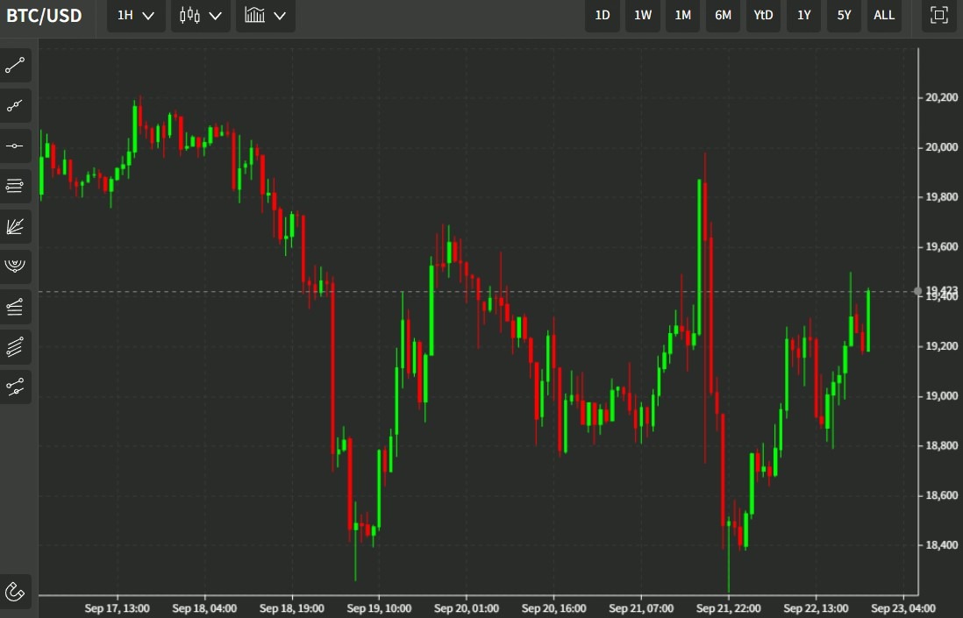Set chart range to 1M
This screenshot has width=963, height=618.
[683, 16]
